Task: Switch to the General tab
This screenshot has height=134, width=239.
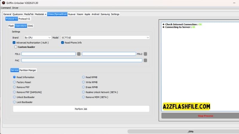Action: pyautogui.click(x=7, y=14)
